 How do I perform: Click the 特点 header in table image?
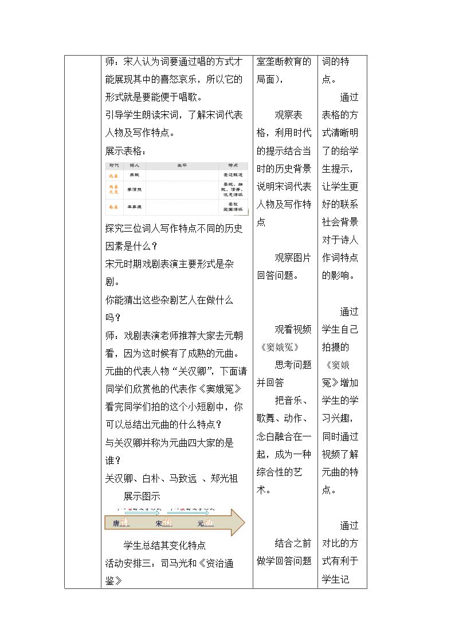233,166
